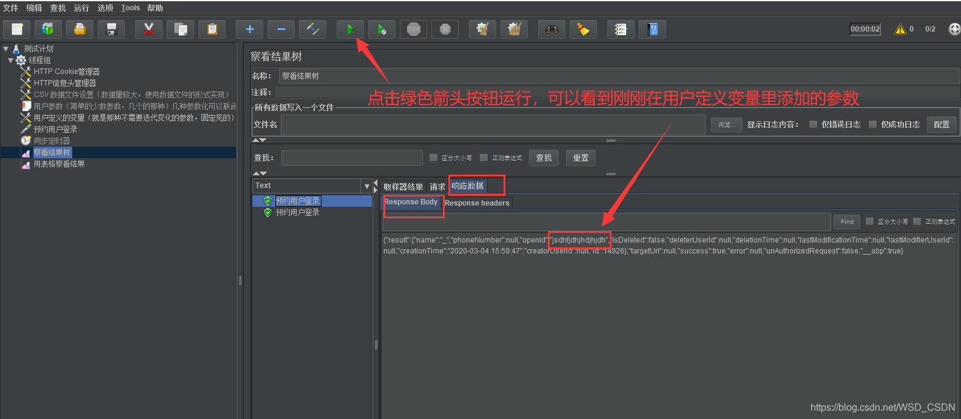Toggle 区分大小写 beside Find button
This screenshot has height=419, width=961.
click(x=869, y=221)
